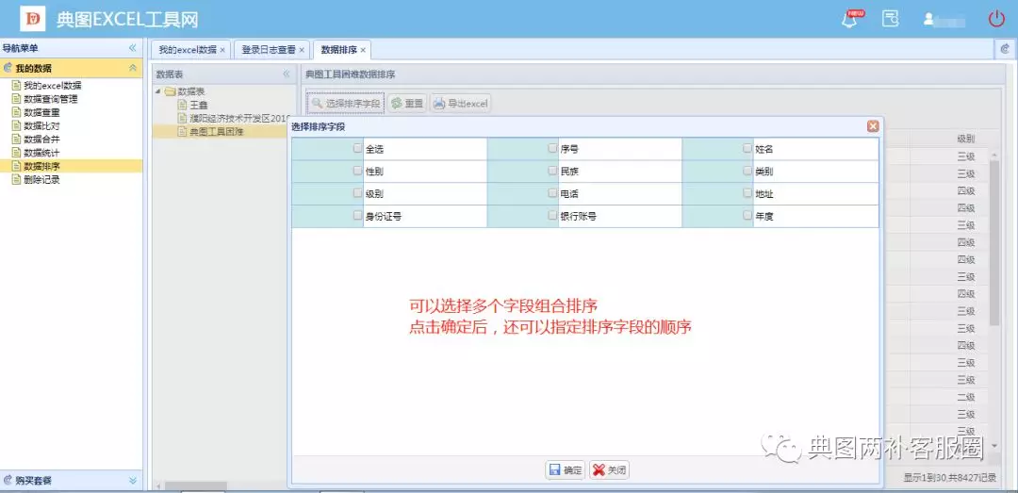Click the refresh icon at tab bar right

1006,49
